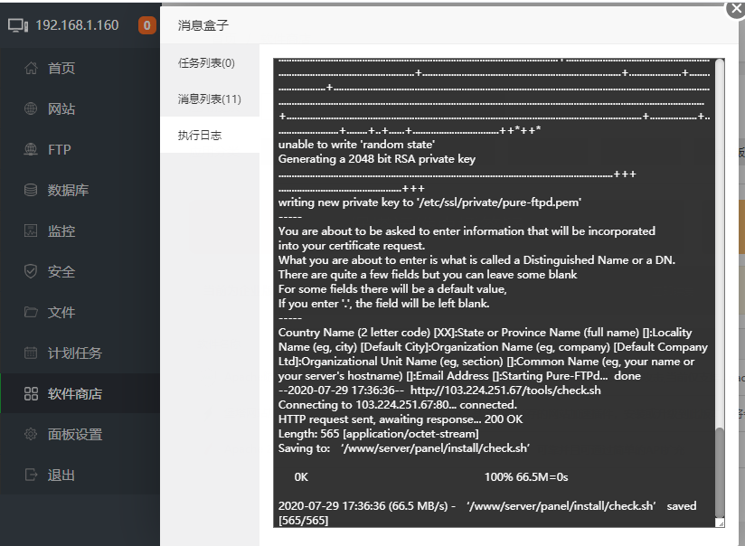The height and width of the screenshot is (546, 745).
Task: Click the shield icon beside 安全
Action: (31, 271)
